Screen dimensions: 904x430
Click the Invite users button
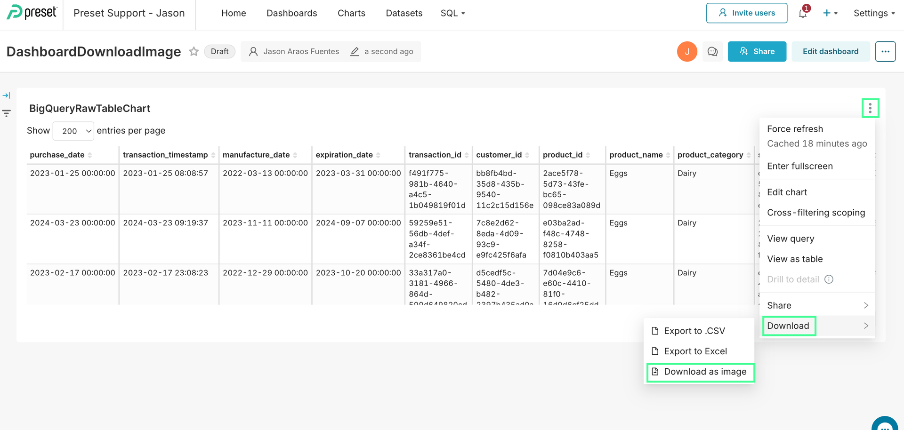746,13
